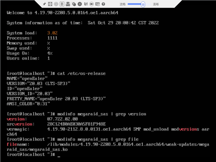Screen dimensions: 216x162
Task: Click the 清晰 label right of slider
Action: click(x=156, y=4)
